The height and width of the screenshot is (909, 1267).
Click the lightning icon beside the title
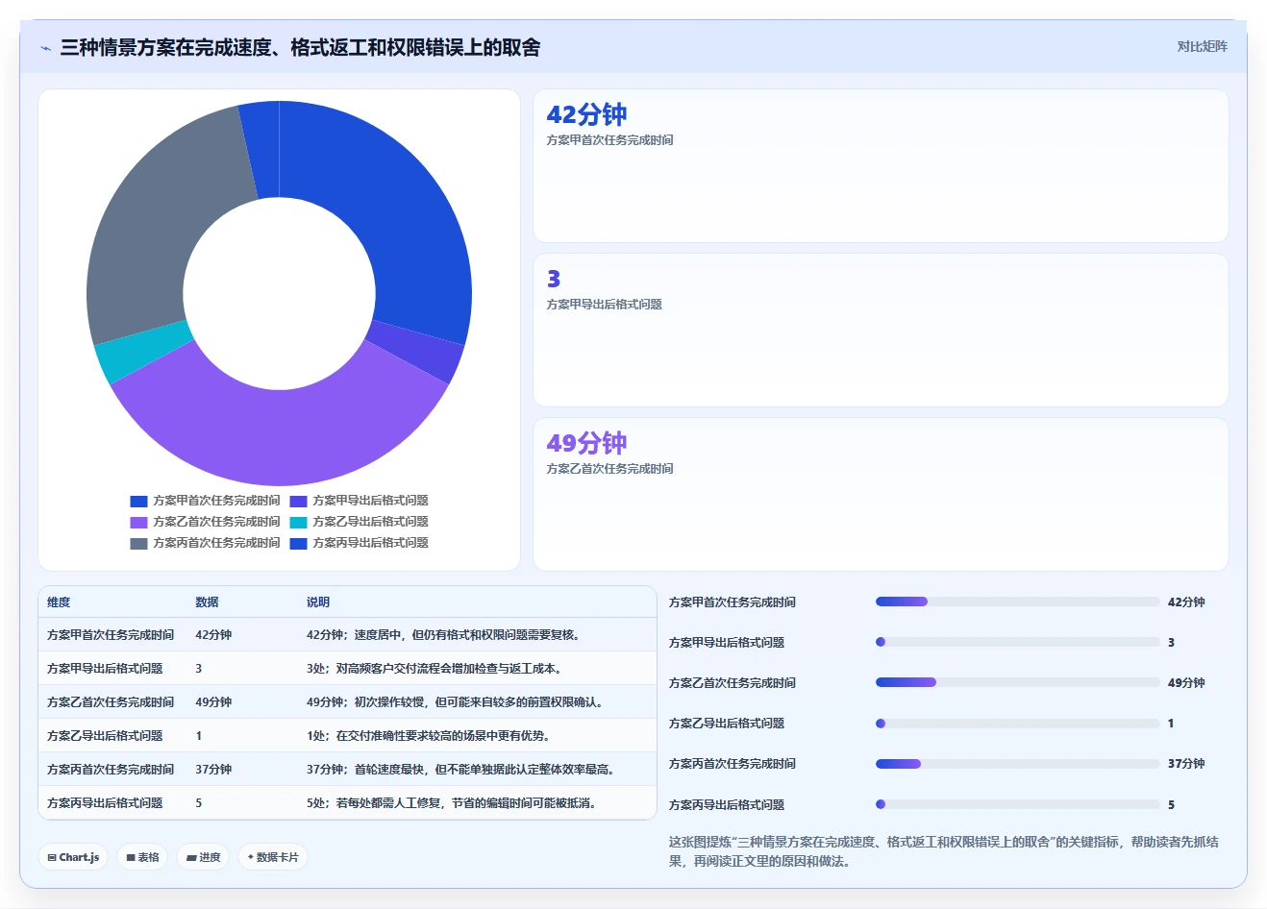point(45,48)
